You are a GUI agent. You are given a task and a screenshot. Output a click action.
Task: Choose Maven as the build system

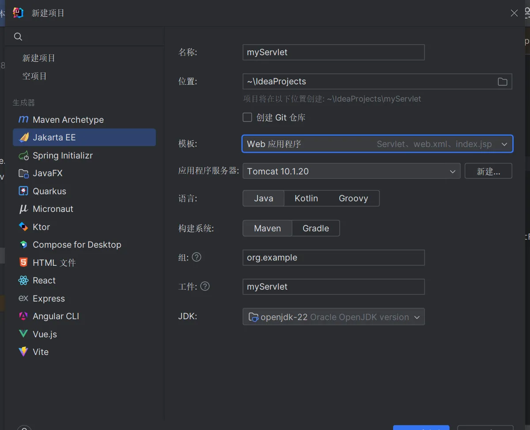tap(268, 228)
